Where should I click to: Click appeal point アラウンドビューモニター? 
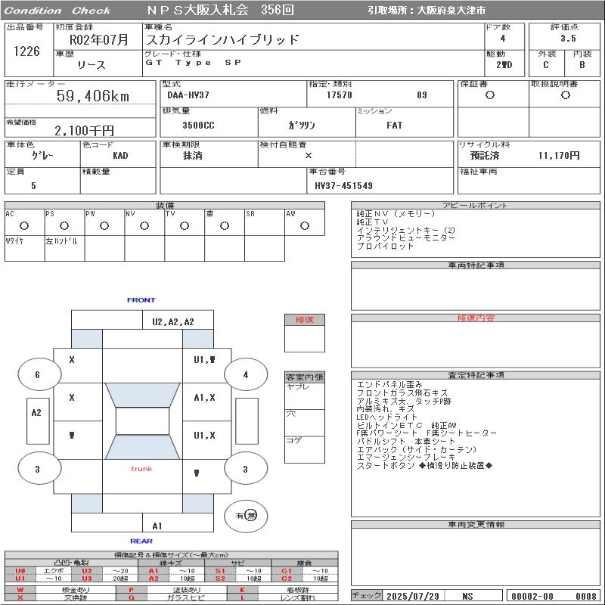405,238
